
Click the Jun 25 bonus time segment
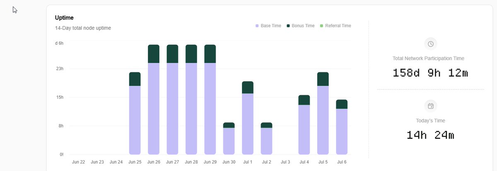pos(135,79)
